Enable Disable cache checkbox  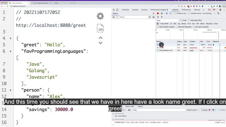189,13
